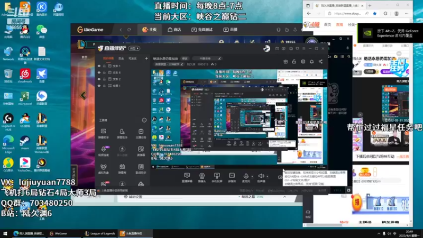Open the 弹幕秀 tool

tap(122, 169)
